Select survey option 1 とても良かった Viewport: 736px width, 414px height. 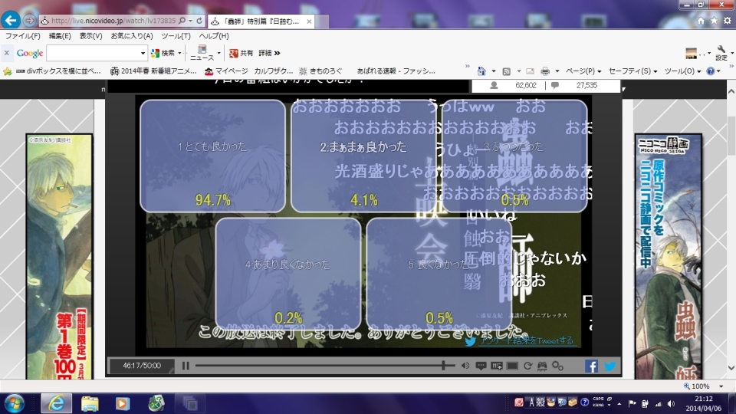point(212,156)
